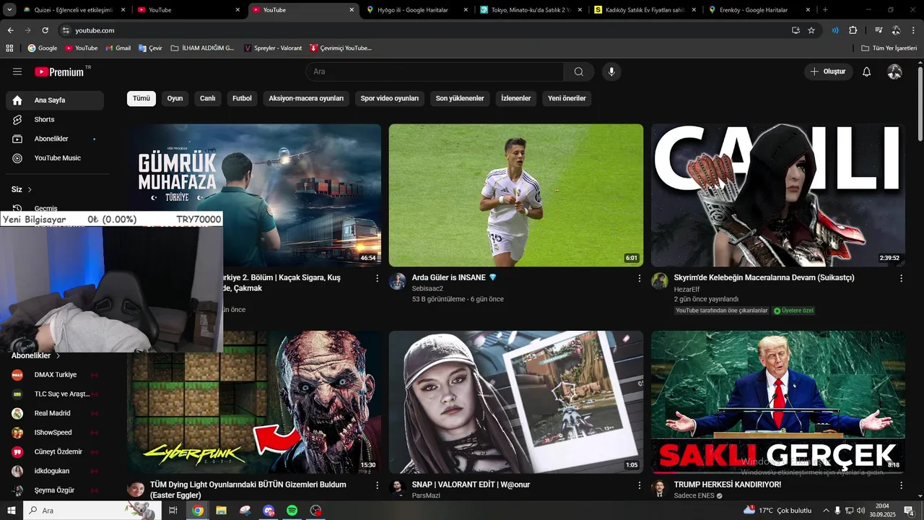924x520 pixels.
Task: Bookmark this page with the star icon
Action: click(811, 30)
